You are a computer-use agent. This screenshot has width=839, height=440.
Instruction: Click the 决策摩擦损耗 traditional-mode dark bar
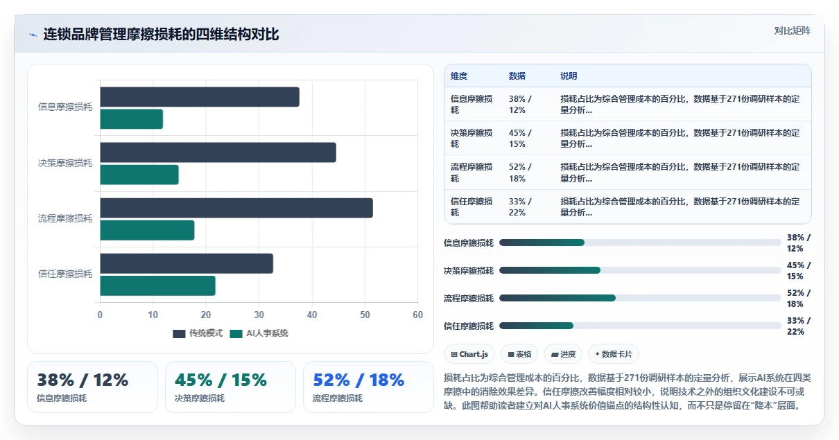[218, 152]
